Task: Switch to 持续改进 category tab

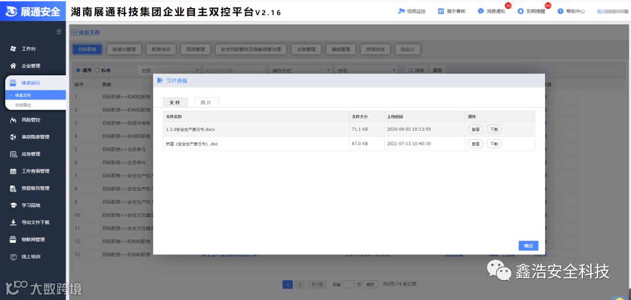Action: point(375,50)
